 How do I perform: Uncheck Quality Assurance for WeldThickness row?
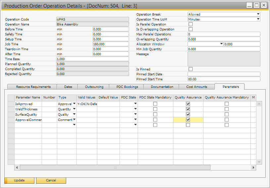[x=188, y=109]
